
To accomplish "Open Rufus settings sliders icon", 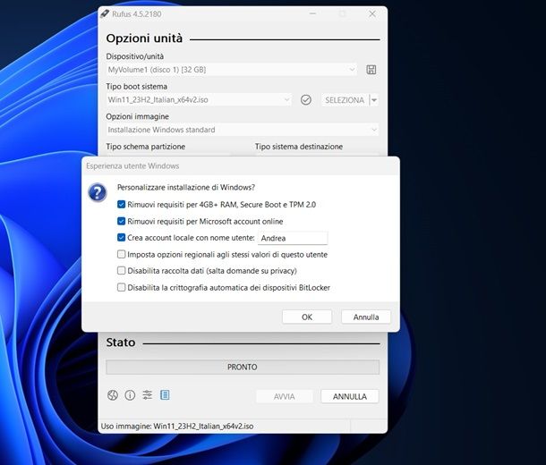I will [x=148, y=394].
